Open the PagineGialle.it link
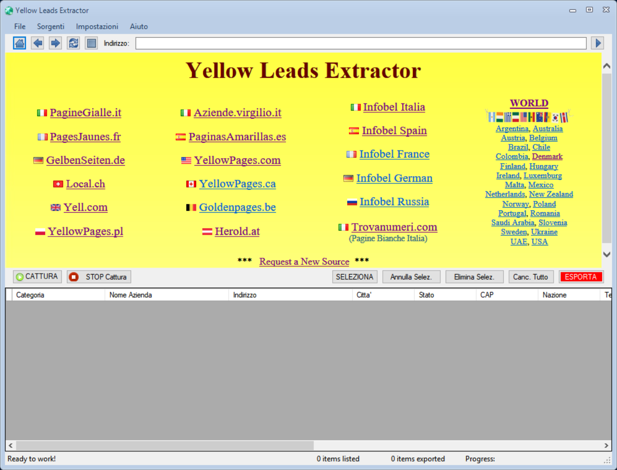The width and height of the screenshot is (617, 470). (86, 113)
